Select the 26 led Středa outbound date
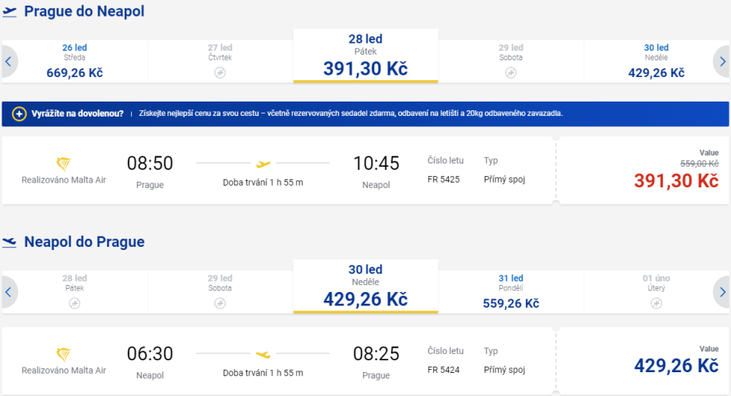The width and height of the screenshot is (731, 396). (x=75, y=61)
